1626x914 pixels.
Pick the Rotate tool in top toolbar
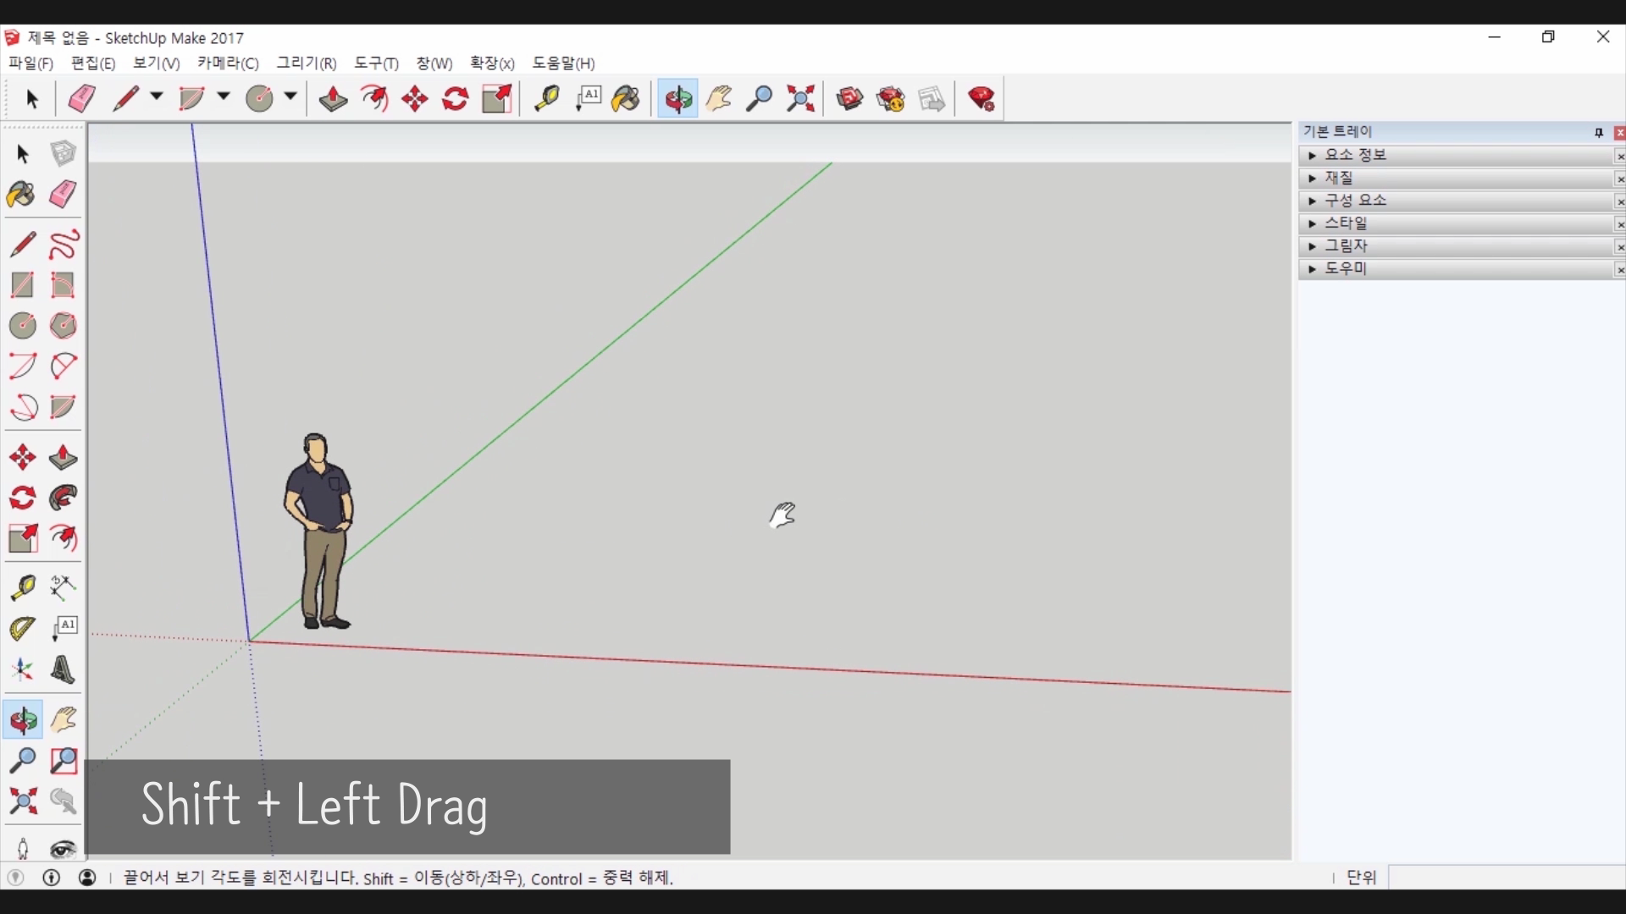click(456, 99)
